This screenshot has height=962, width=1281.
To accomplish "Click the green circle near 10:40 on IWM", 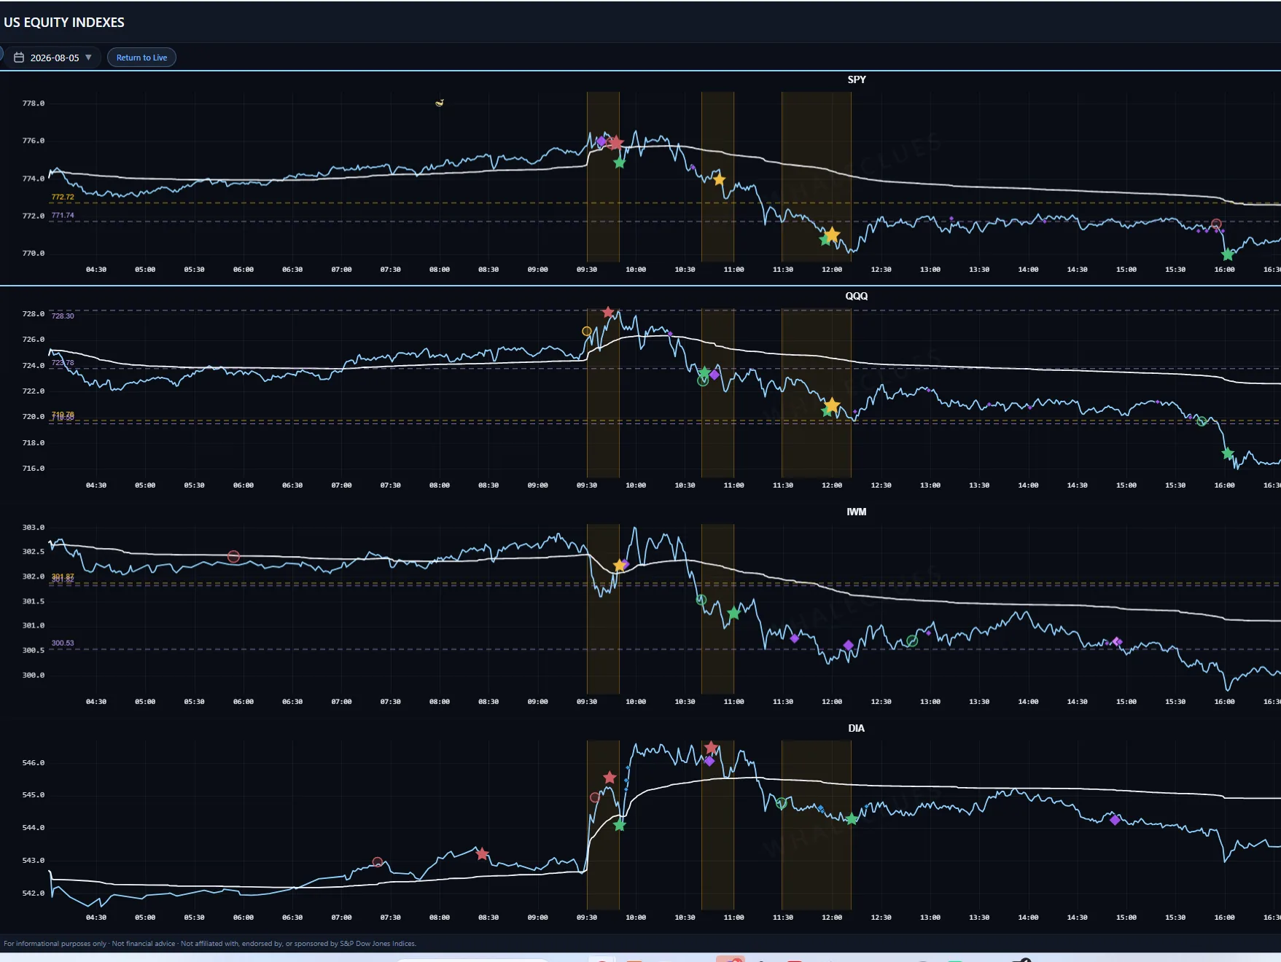I will pos(701,600).
